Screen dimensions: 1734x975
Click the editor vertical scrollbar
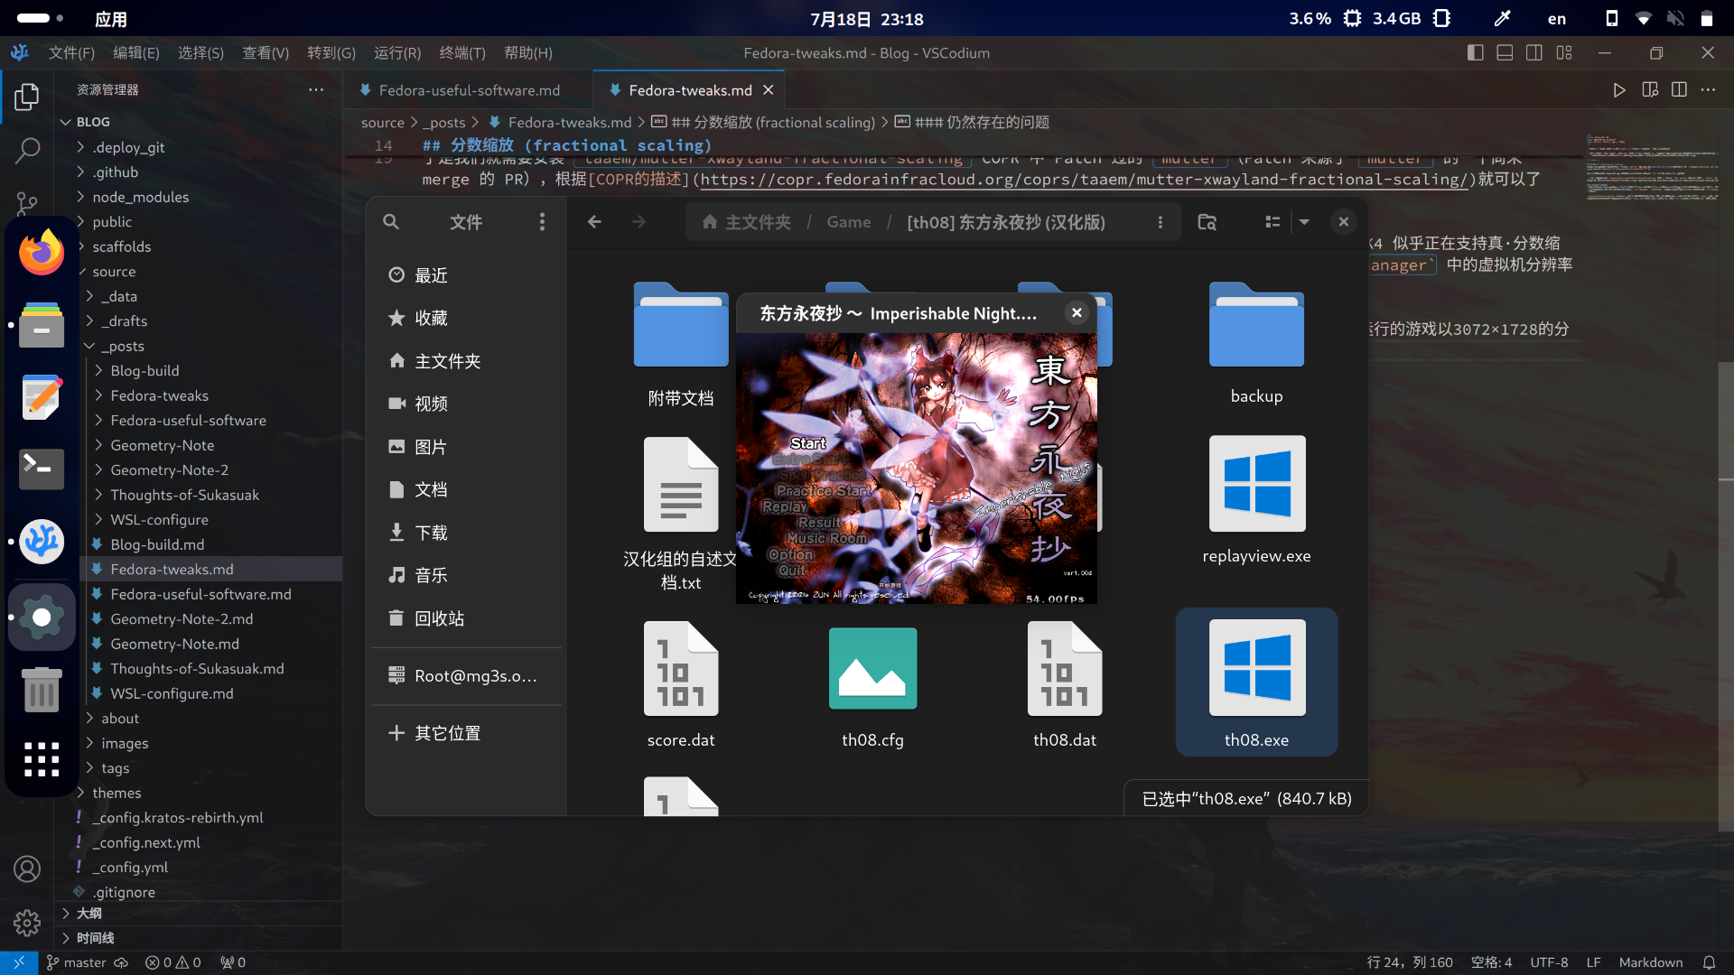(x=1725, y=596)
